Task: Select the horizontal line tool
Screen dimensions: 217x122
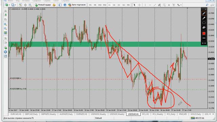Action: click(x=150, y=5)
